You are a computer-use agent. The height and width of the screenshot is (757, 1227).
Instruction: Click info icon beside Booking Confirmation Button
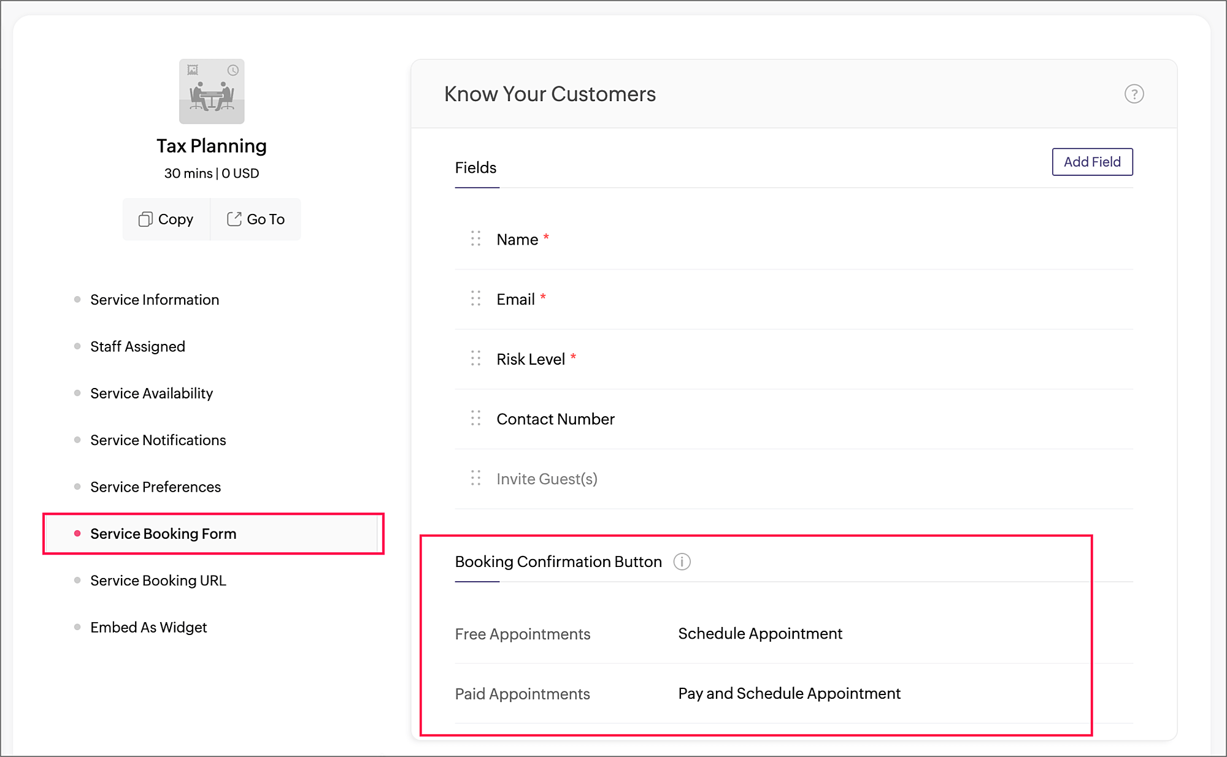(x=682, y=561)
